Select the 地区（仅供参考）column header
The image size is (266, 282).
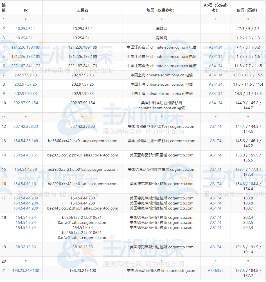(x=161, y=10)
